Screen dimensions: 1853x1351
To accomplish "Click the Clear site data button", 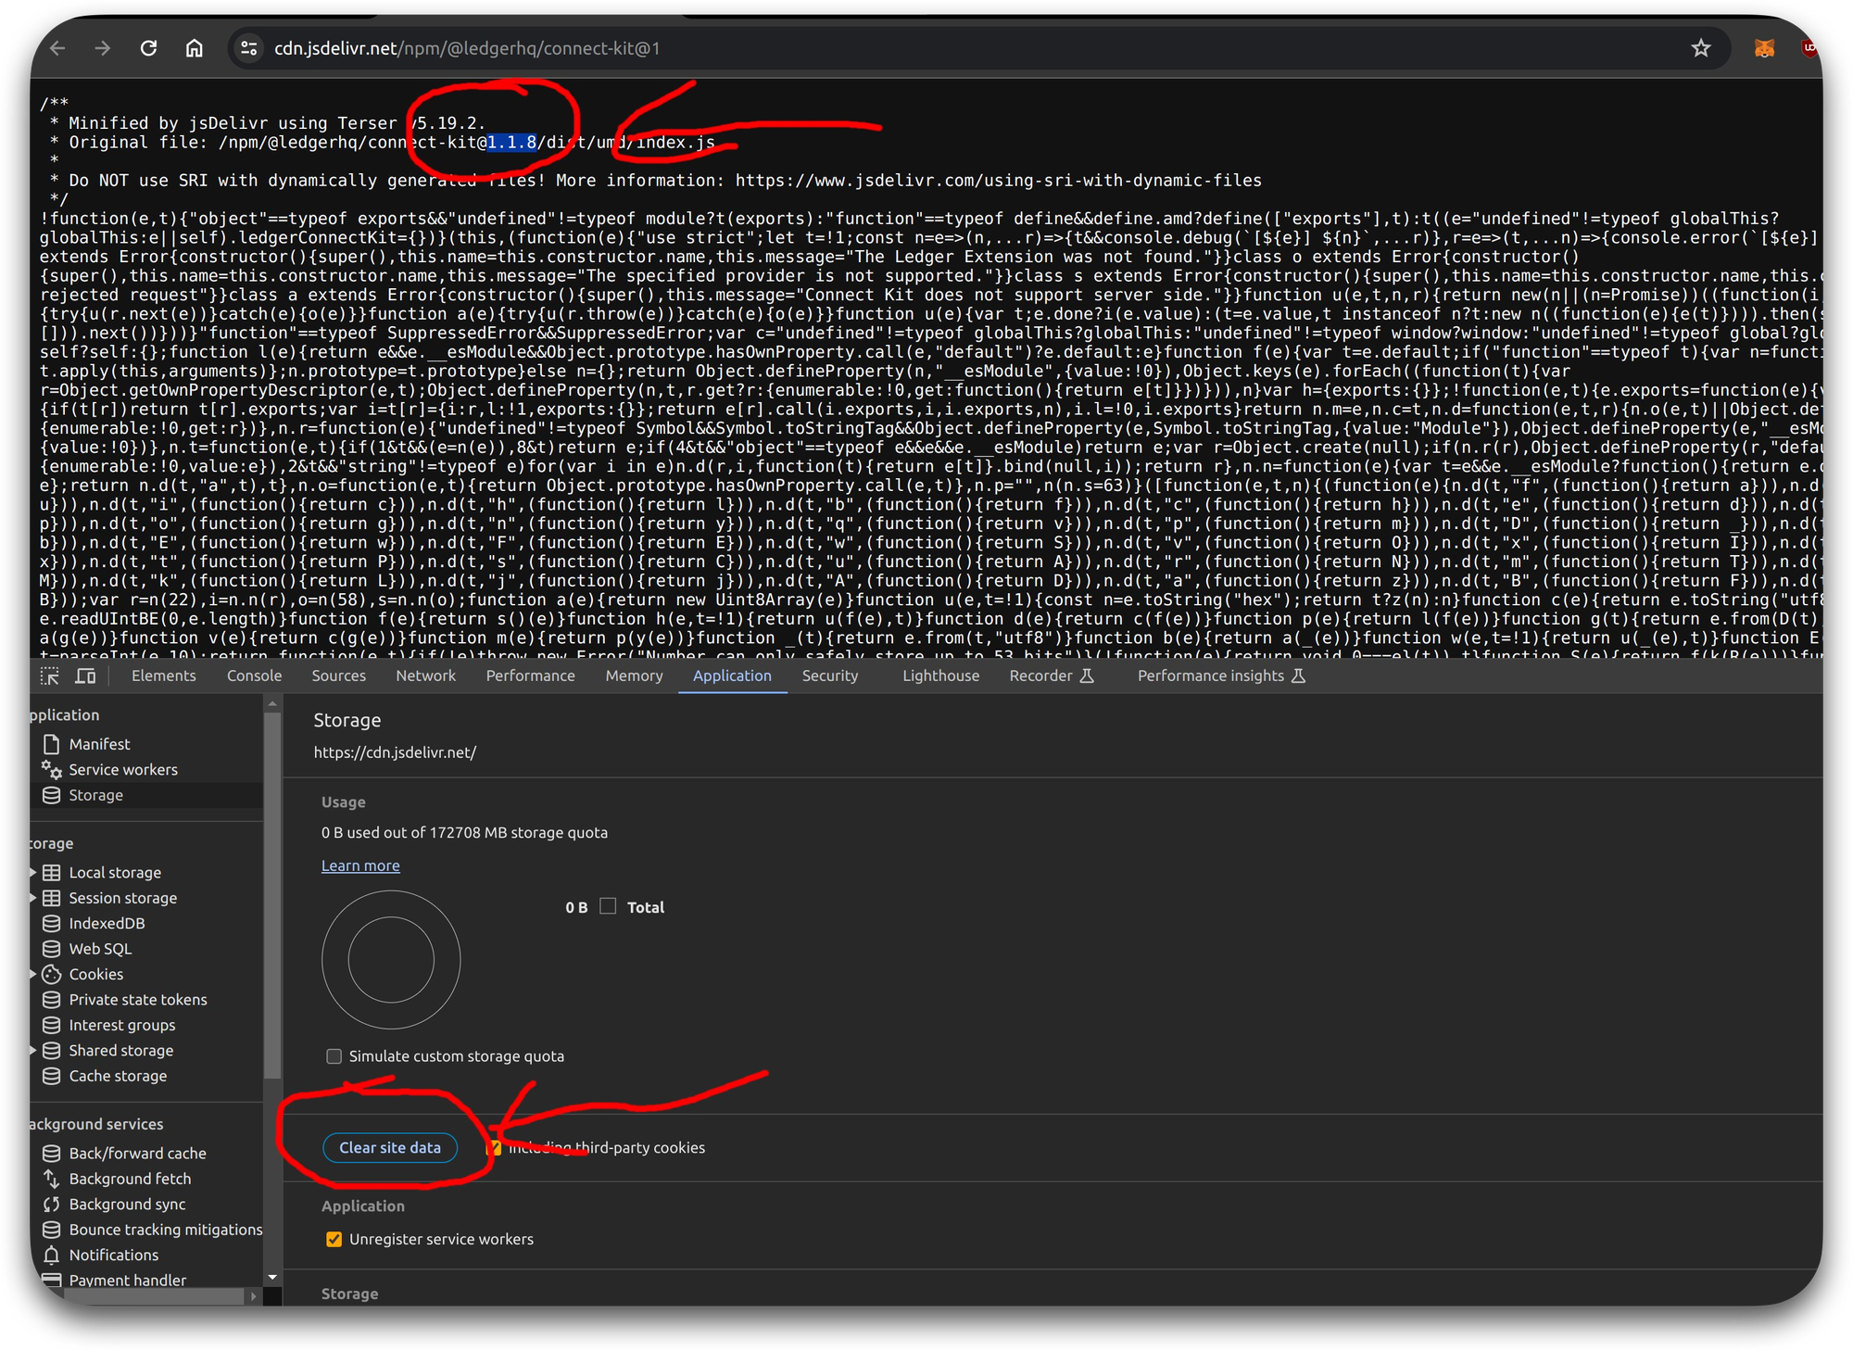I will [x=389, y=1147].
